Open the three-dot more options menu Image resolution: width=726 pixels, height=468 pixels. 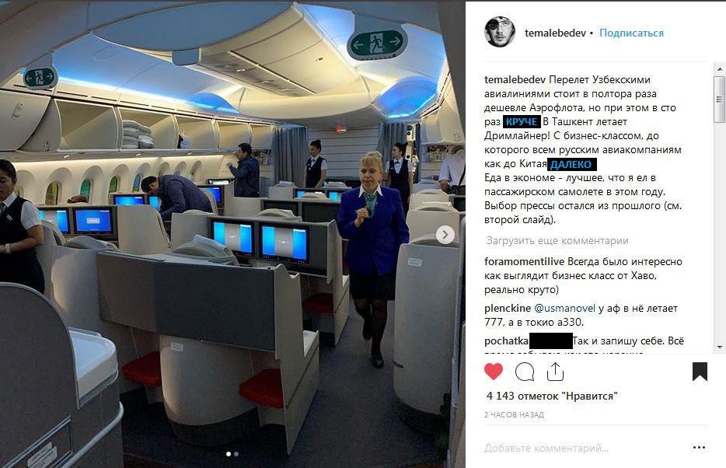tap(699, 448)
